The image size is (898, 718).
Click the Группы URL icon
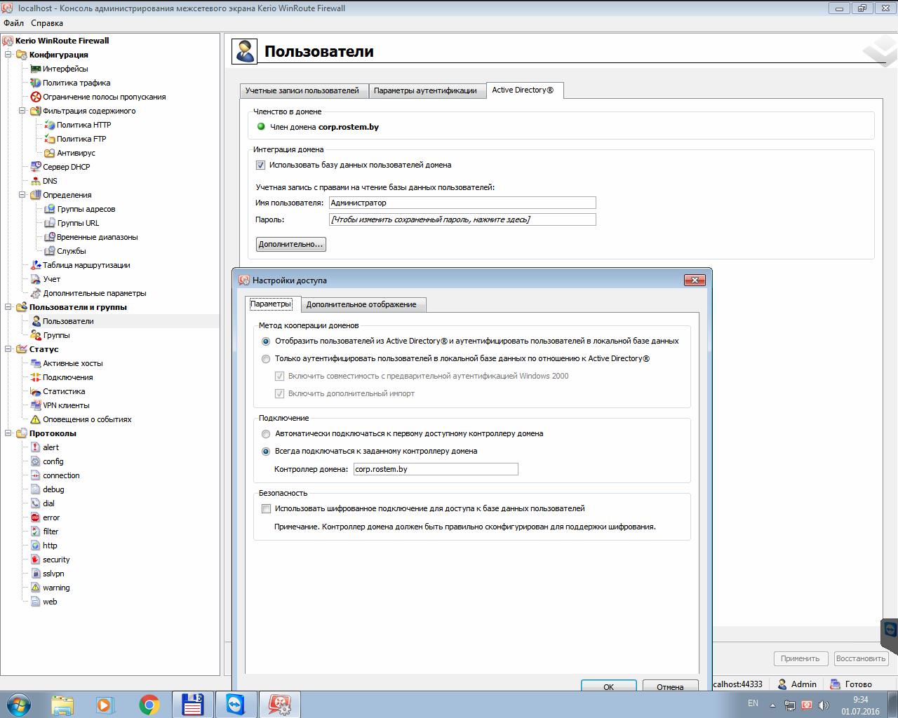tap(50, 223)
